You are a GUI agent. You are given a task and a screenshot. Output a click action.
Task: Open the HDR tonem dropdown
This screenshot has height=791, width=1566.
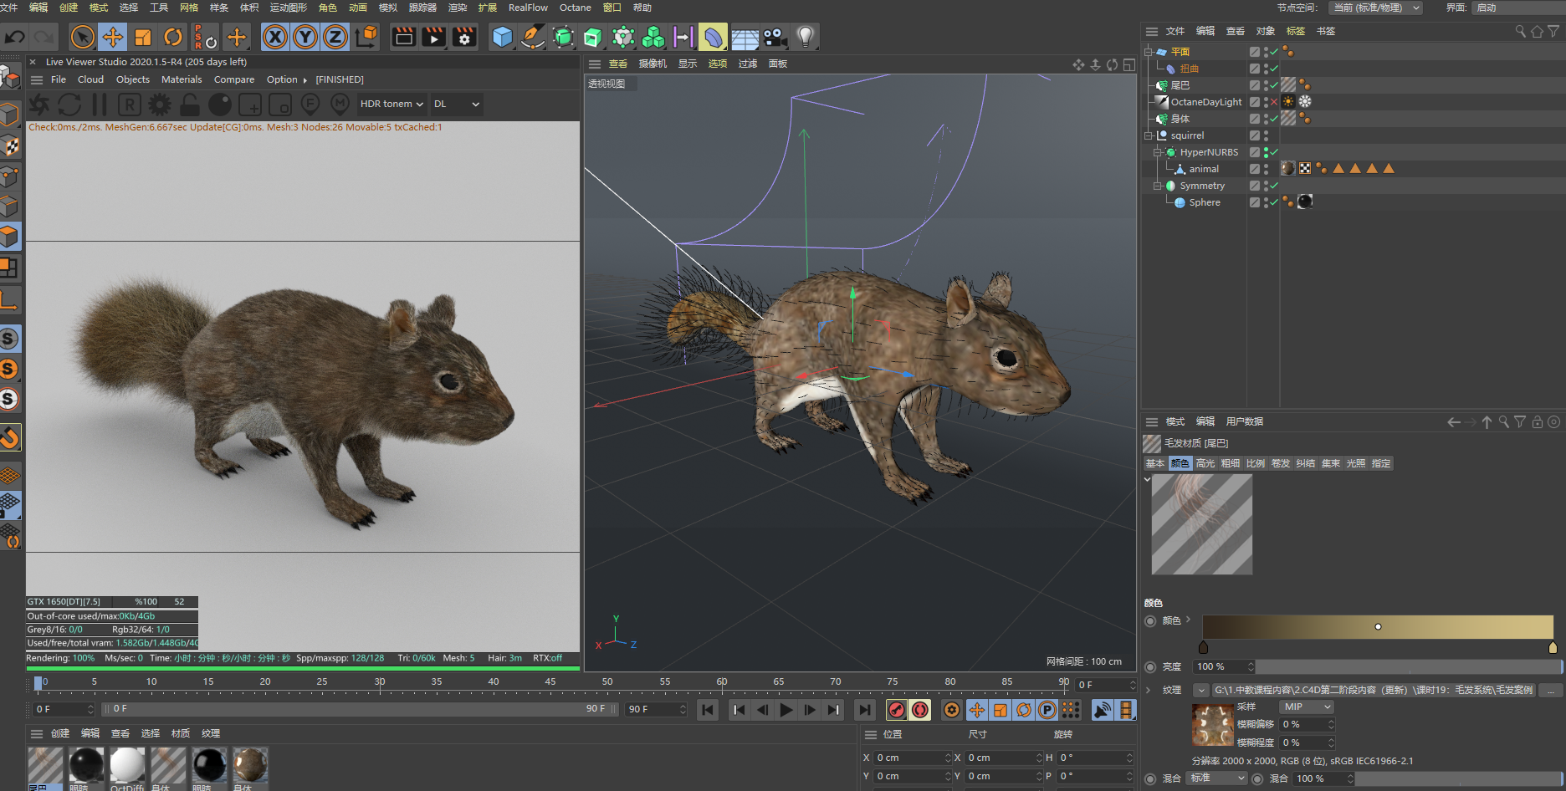[391, 104]
